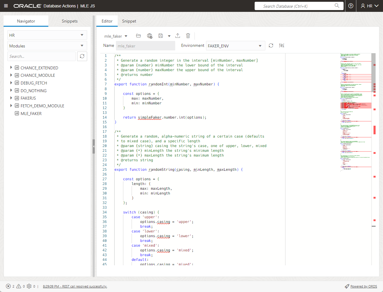Viewport: 383px width, 292px height.
Task: Expand the CHANCE_MODULE node
Action: (11, 75)
